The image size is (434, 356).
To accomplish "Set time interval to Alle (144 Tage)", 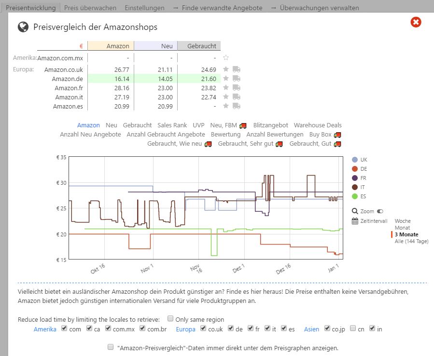I will [411, 241].
